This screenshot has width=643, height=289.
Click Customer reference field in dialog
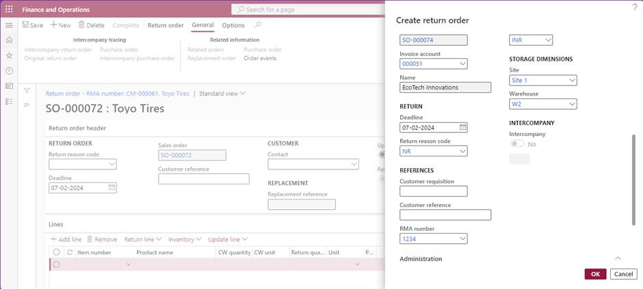[445, 215]
